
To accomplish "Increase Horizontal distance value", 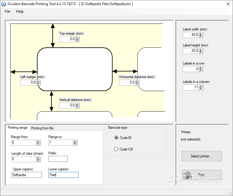I will (x=137, y=81).
